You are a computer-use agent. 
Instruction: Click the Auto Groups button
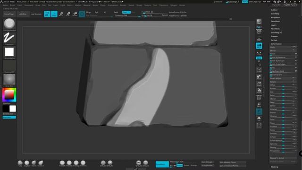click(x=207, y=162)
